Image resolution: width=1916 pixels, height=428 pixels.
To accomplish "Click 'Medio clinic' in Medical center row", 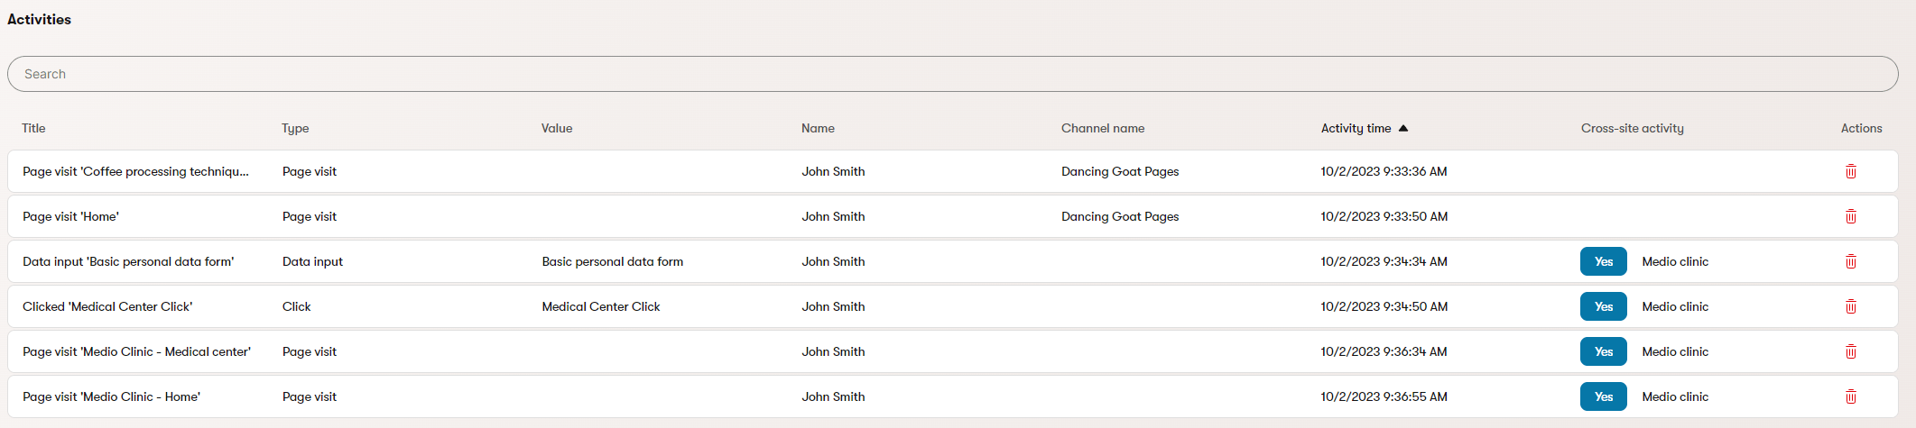I will [x=1675, y=351].
